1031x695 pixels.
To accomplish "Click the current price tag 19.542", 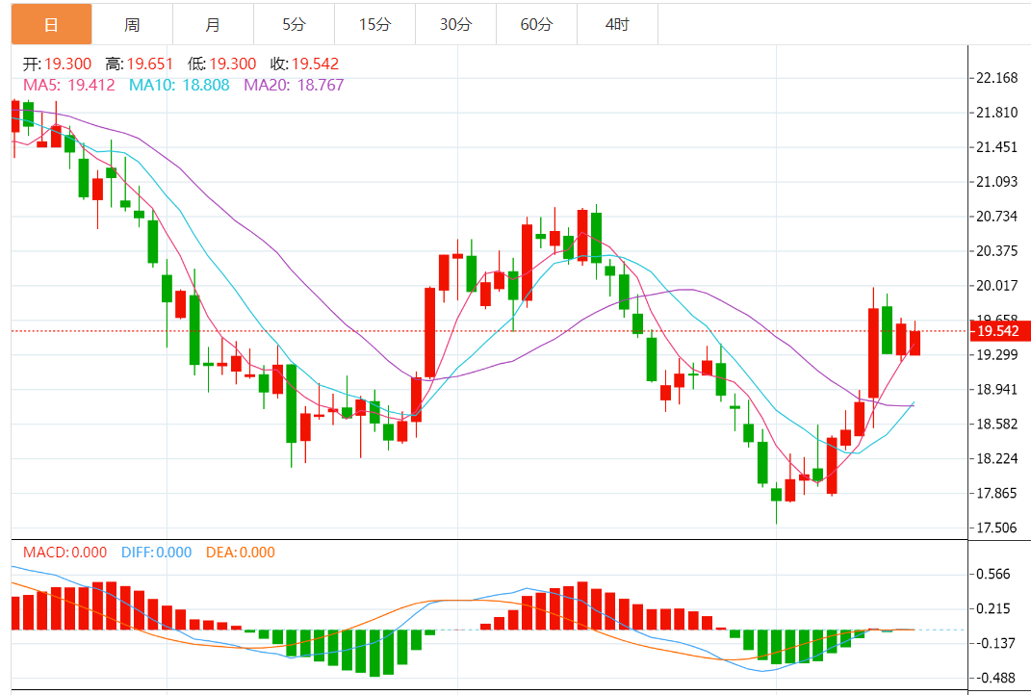I will pyautogui.click(x=999, y=331).
